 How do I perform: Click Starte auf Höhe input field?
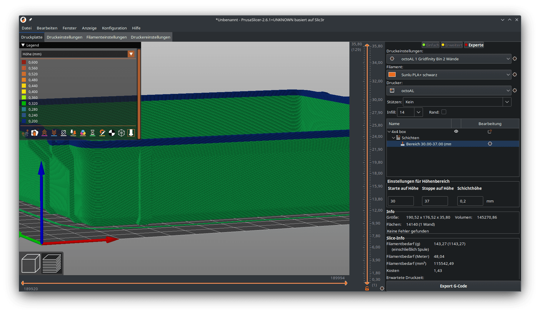(x=401, y=201)
